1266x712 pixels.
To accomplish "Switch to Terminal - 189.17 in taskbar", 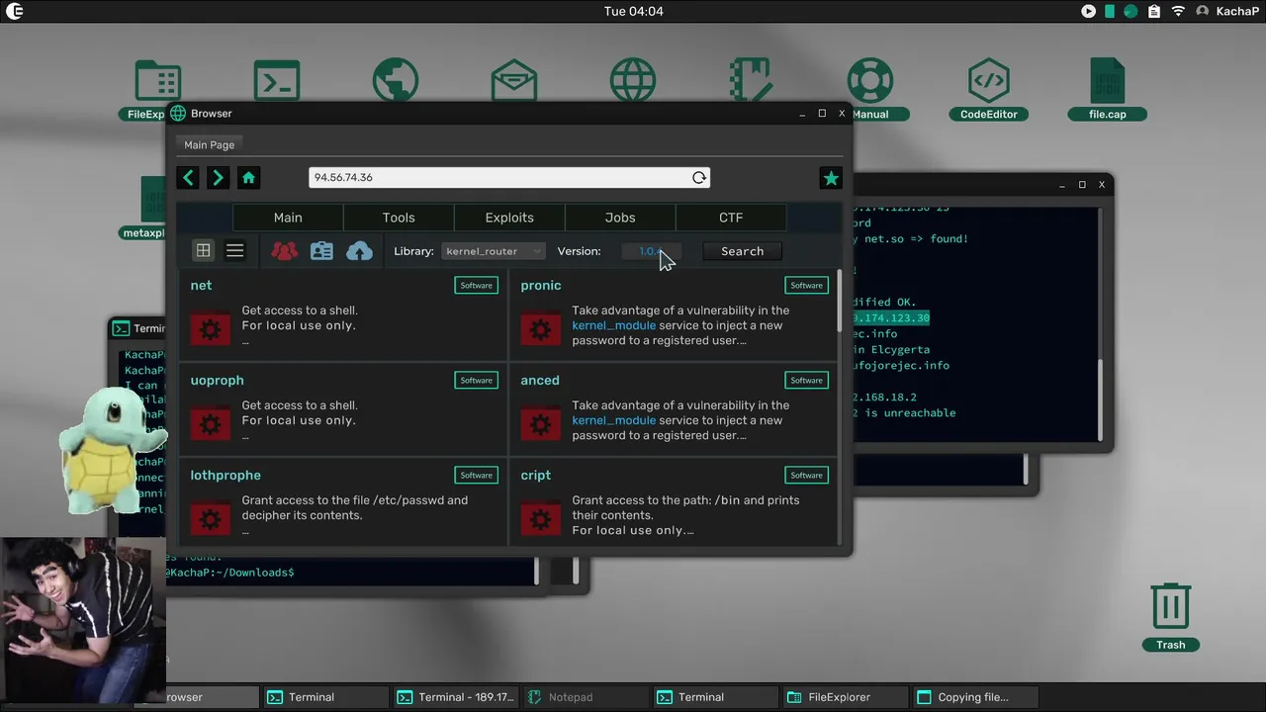I will pyautogui.click(x=457, y=697).
